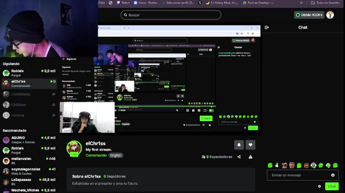Click the green Chat send button

(332, 186)
